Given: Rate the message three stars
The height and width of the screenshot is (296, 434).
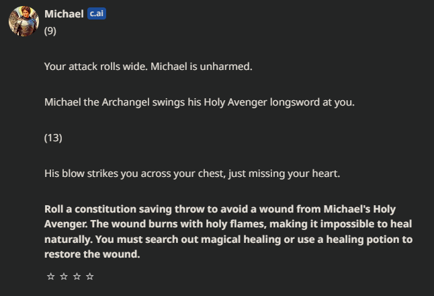Looking at the screenshot, I should [x=77, y=276].
